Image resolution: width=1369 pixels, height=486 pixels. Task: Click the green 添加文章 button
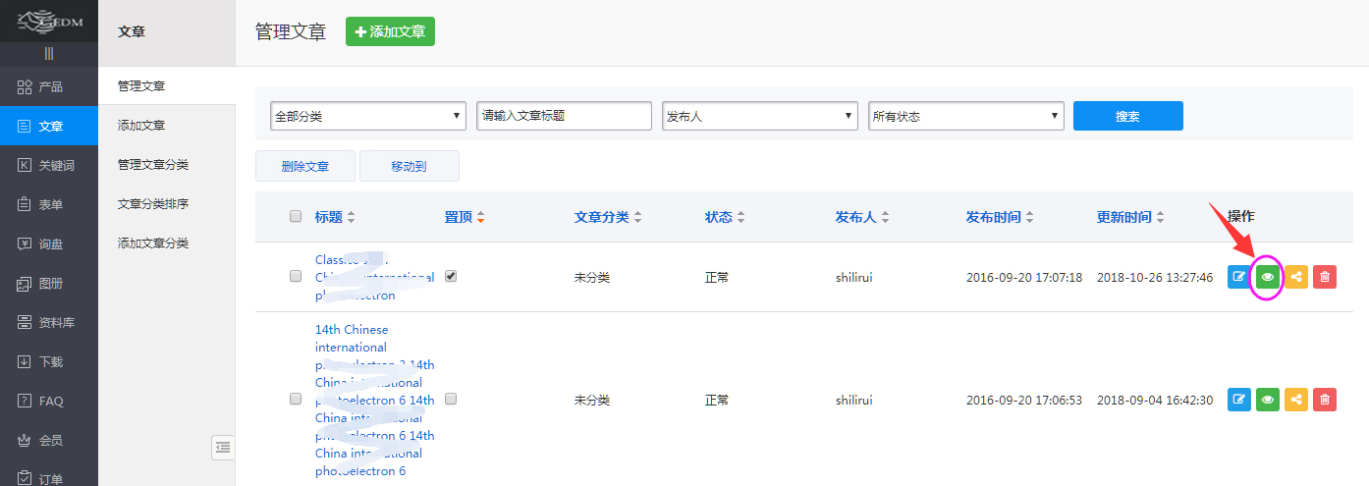390,31
